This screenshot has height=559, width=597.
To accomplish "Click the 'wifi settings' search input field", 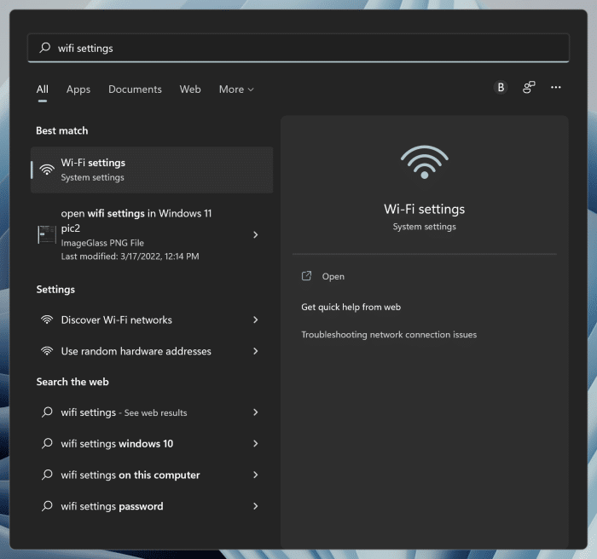I will [298, 48].
